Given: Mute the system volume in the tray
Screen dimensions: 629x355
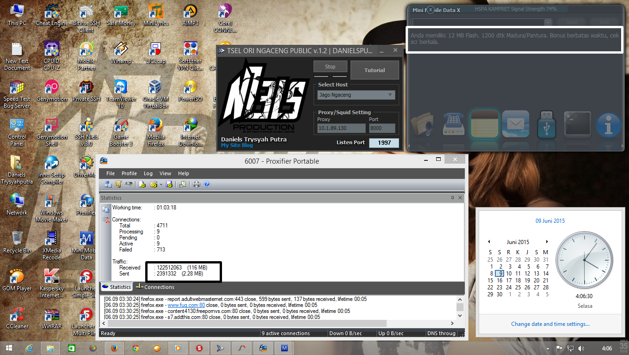Looking at the screenshot, I should coord(582,348).
